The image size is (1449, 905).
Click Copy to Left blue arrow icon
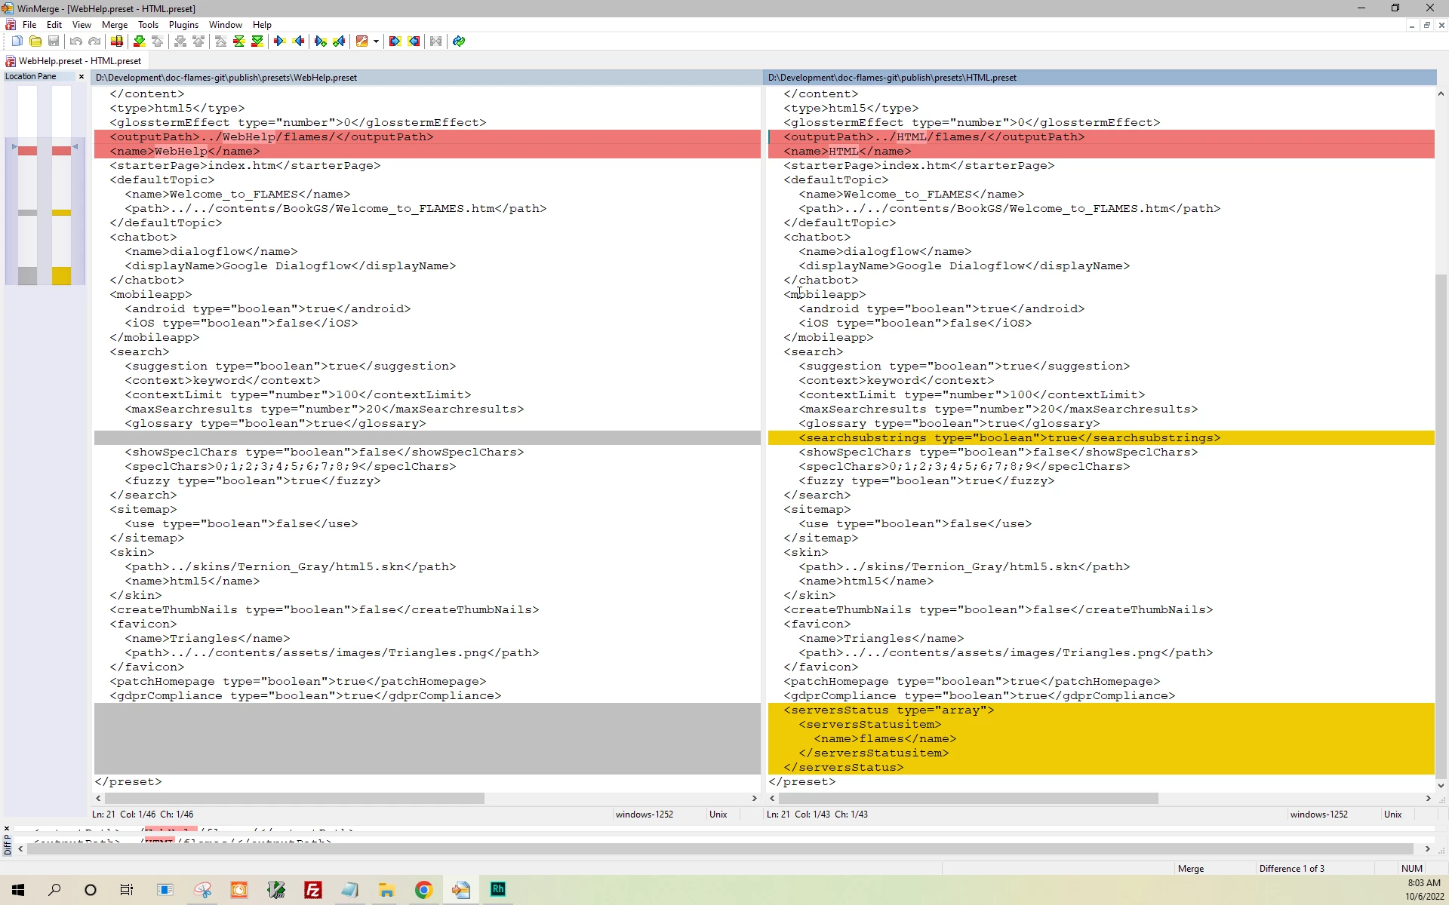(298, 41)
